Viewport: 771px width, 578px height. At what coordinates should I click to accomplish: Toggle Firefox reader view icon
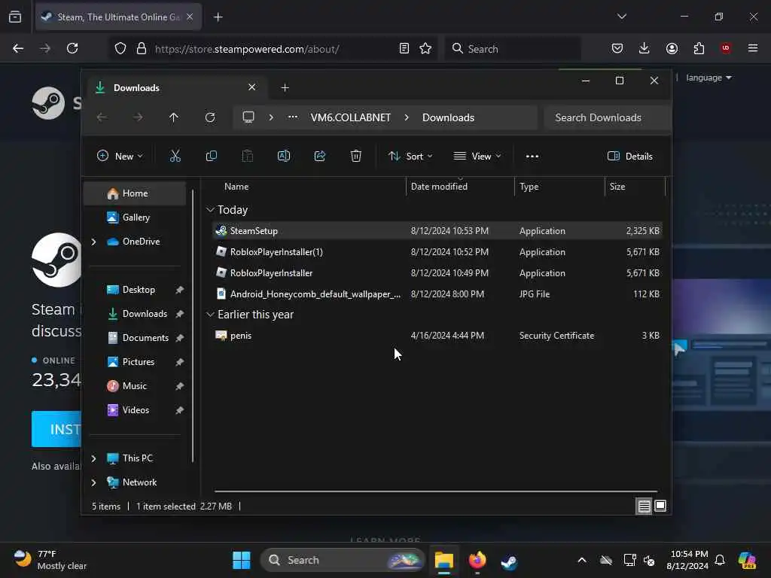coord(404,48)
